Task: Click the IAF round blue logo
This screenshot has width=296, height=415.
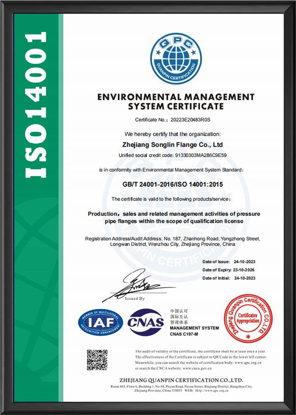Action: tap(102, 322)
